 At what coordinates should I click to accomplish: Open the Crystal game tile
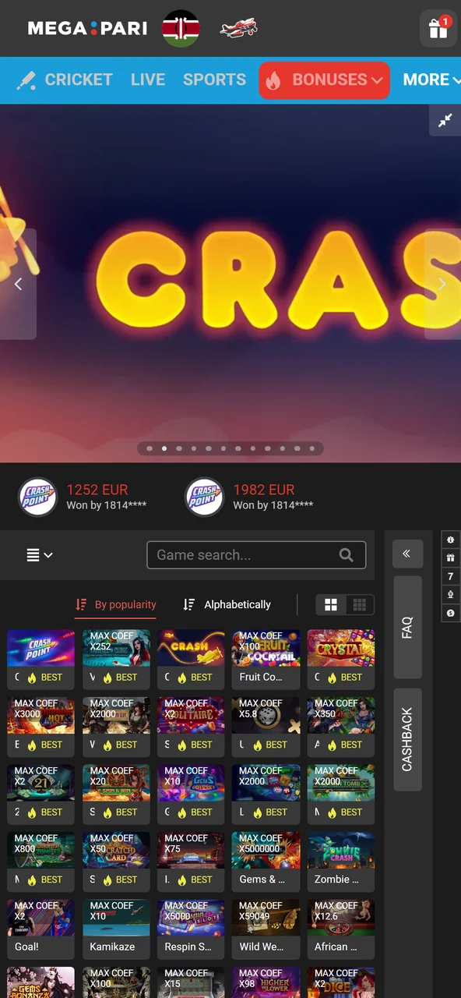340,659
